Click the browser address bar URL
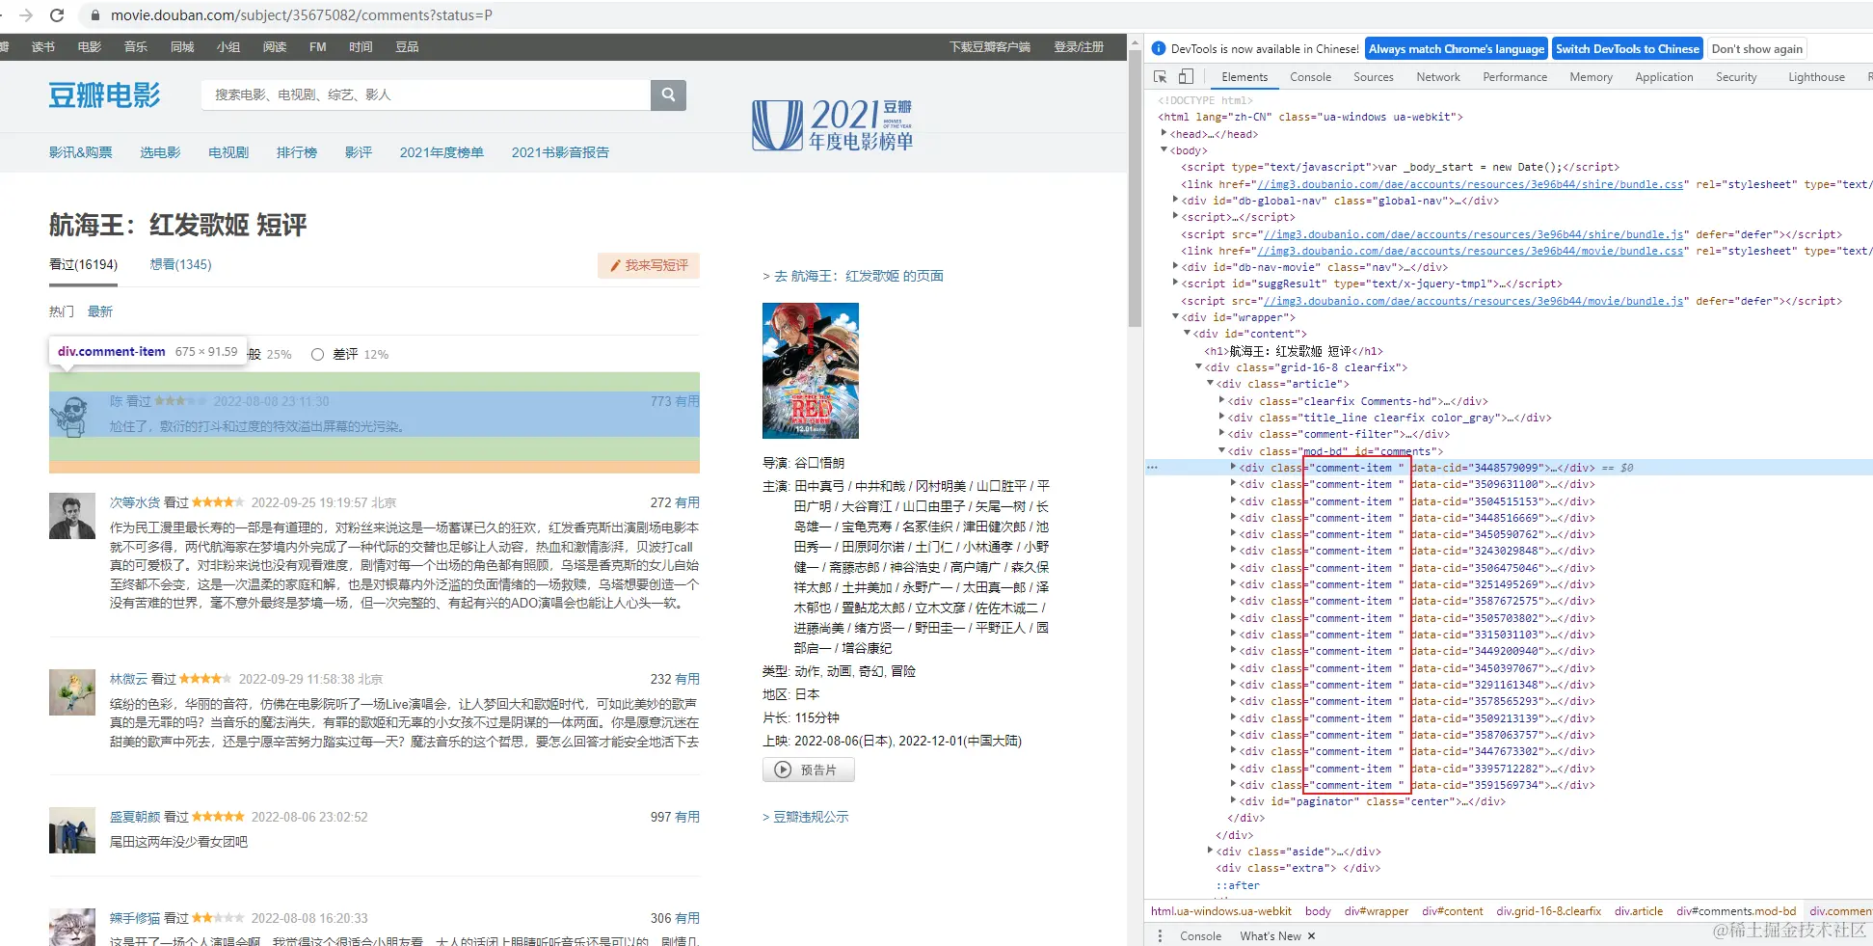This screenshot has height=946, width=1873. (302, 15)
